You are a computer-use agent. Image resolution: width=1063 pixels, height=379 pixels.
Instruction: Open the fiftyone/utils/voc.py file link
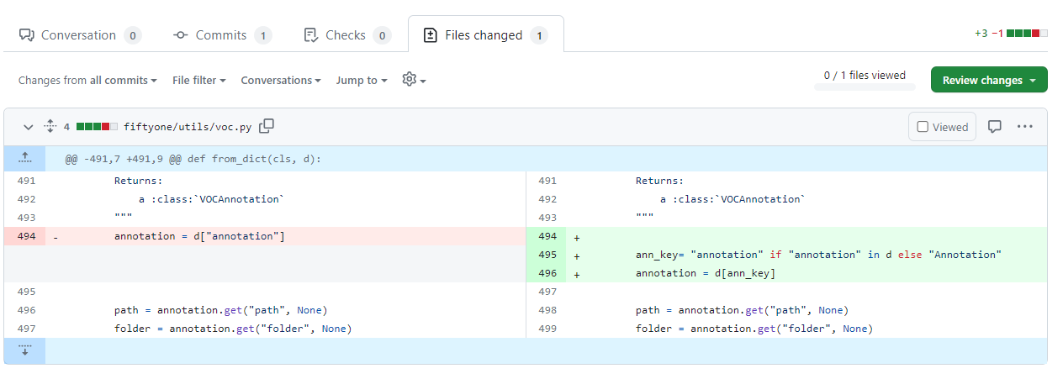(187, 127)
